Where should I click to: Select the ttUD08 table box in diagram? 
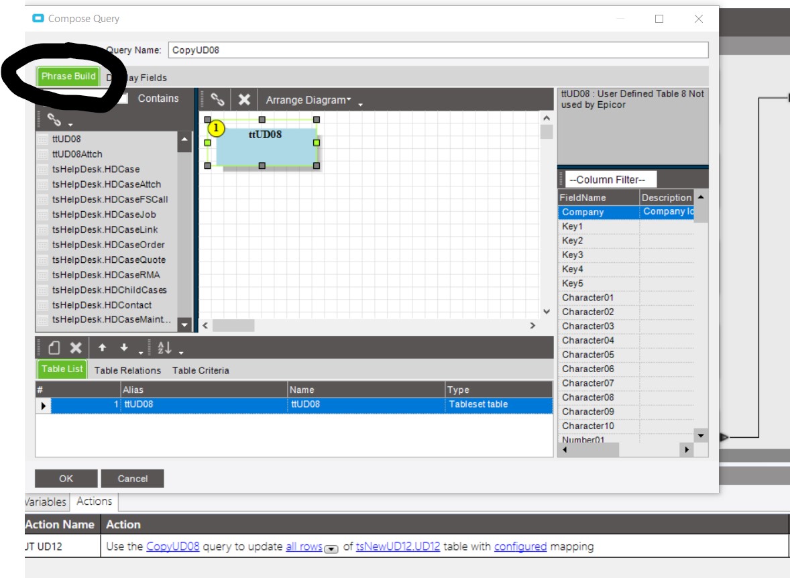point(266,147)
